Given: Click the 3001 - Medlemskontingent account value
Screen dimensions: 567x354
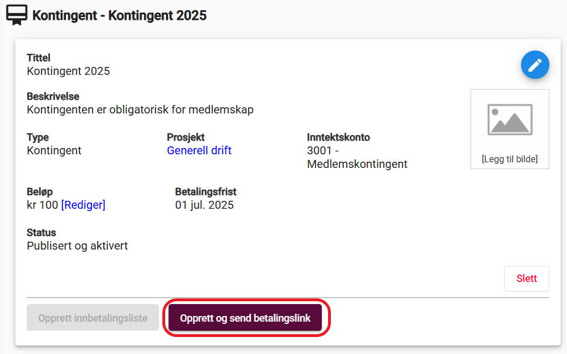Looking at the screenshot, I should (357, 157).
